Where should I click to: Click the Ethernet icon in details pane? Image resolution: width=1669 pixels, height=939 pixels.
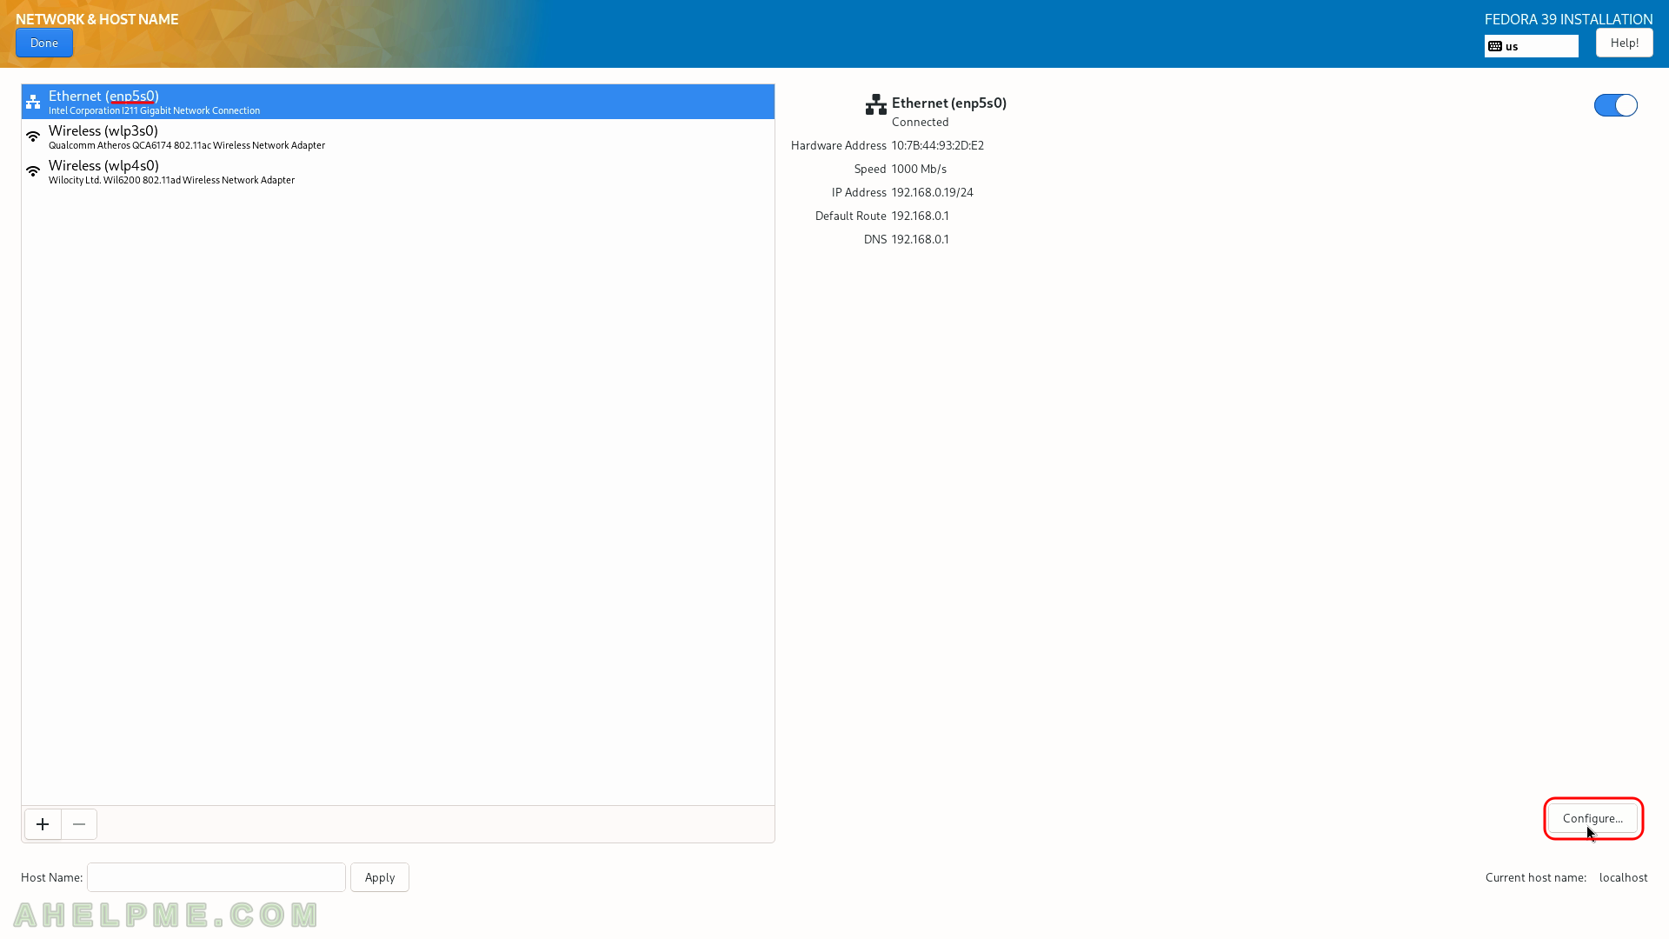pos(875,104)
